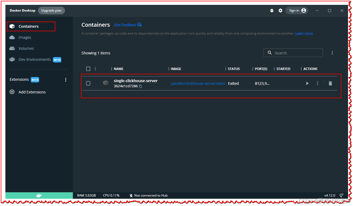Open the Give Feedback link

click(x=125, y=25)
